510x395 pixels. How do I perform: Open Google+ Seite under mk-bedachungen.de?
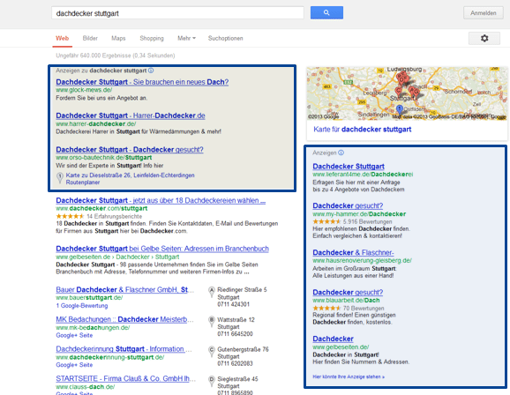coord(74,335)
